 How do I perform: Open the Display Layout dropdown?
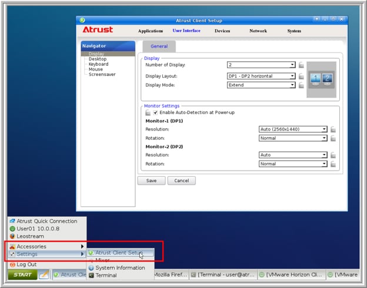[261, 76]
